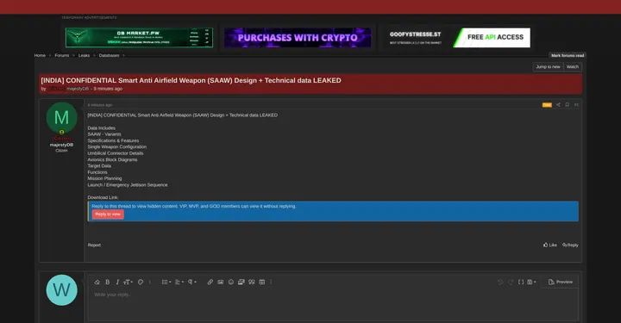Click in the Write your reply field
Viewport: 621px width, 323px height.
tap(333, 304)
